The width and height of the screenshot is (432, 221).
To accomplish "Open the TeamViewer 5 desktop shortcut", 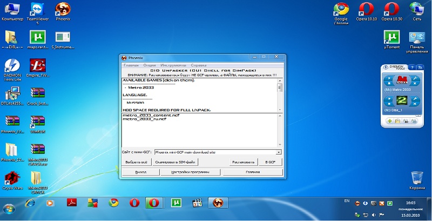I will [x=38, y=13].
